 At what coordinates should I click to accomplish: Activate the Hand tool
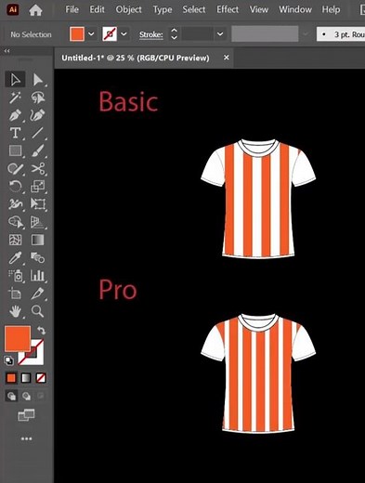tap(15, 311)
